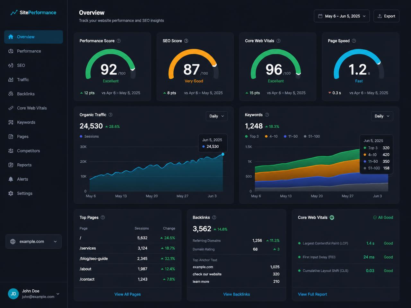Image resolution: width=411 pixels, height=308 pixels.
Task: Expand the John Doe account menu chevron
Action: pos(58,294)
